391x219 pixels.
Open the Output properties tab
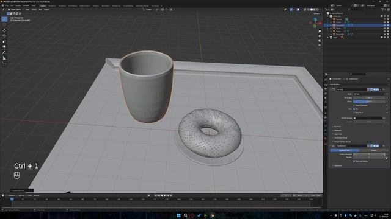click(326, 89)
